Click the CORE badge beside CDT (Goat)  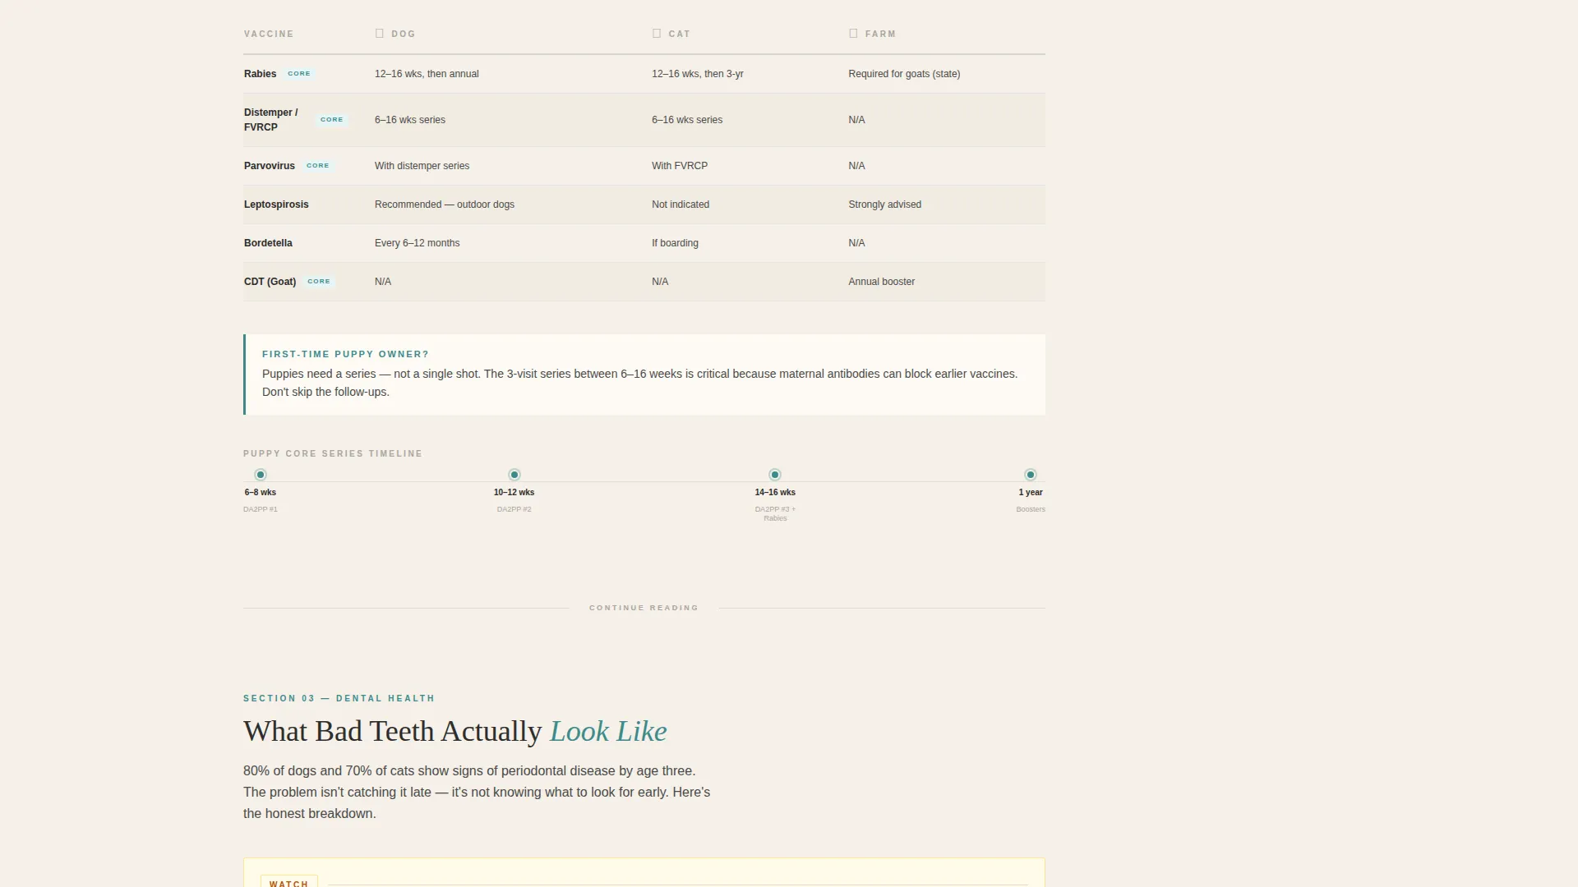coord(319,282)
